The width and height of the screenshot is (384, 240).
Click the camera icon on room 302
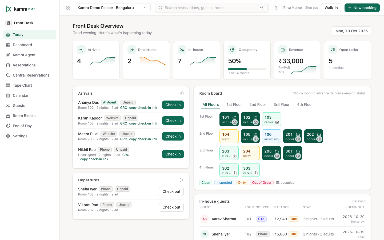pyautogui.click(x=235, y=173)
